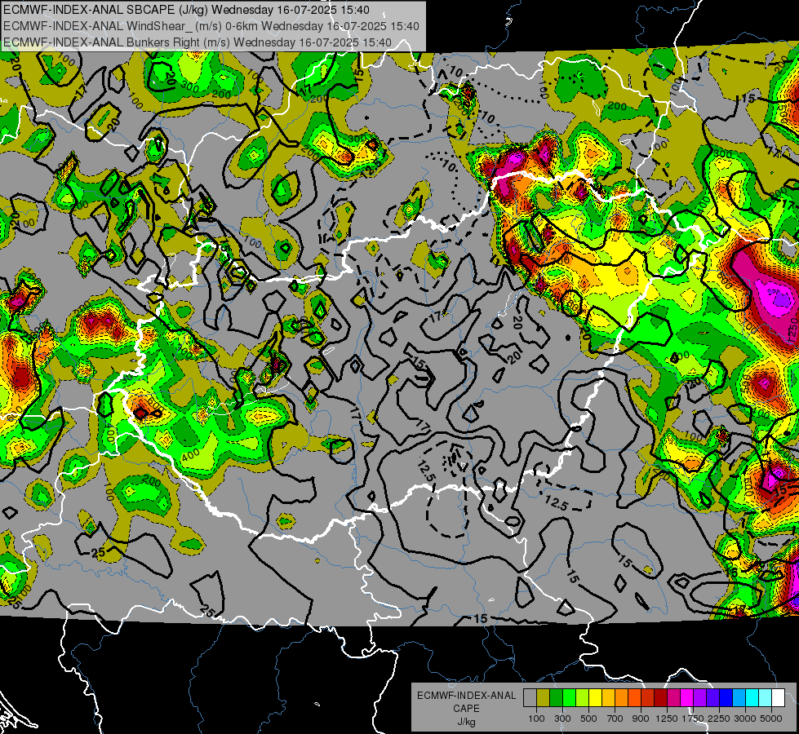The height and width of the screenshot is (734, 799).
Task: Select the bright magenta legend swatch
Action: click(686, 698)
